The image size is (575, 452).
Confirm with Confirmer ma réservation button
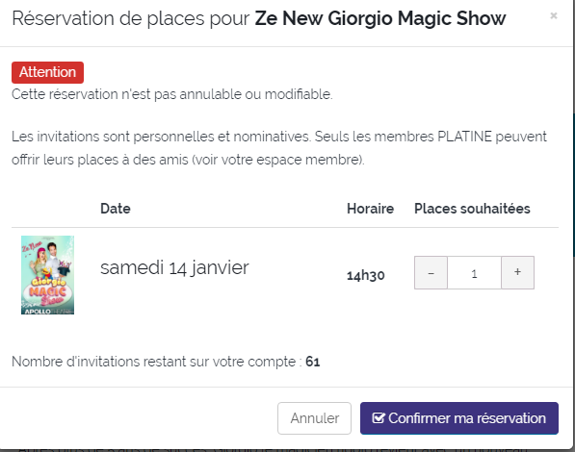pyautogui.click(x=459, y=418)
